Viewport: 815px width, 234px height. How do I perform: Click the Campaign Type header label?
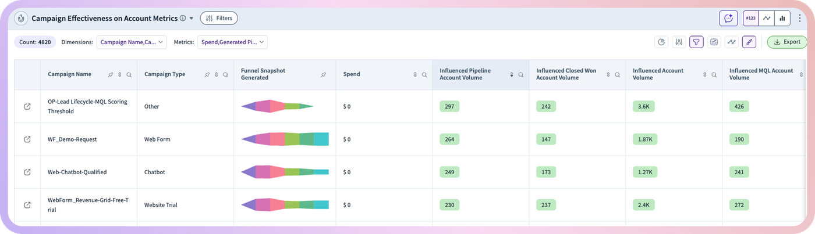(165, 74)
